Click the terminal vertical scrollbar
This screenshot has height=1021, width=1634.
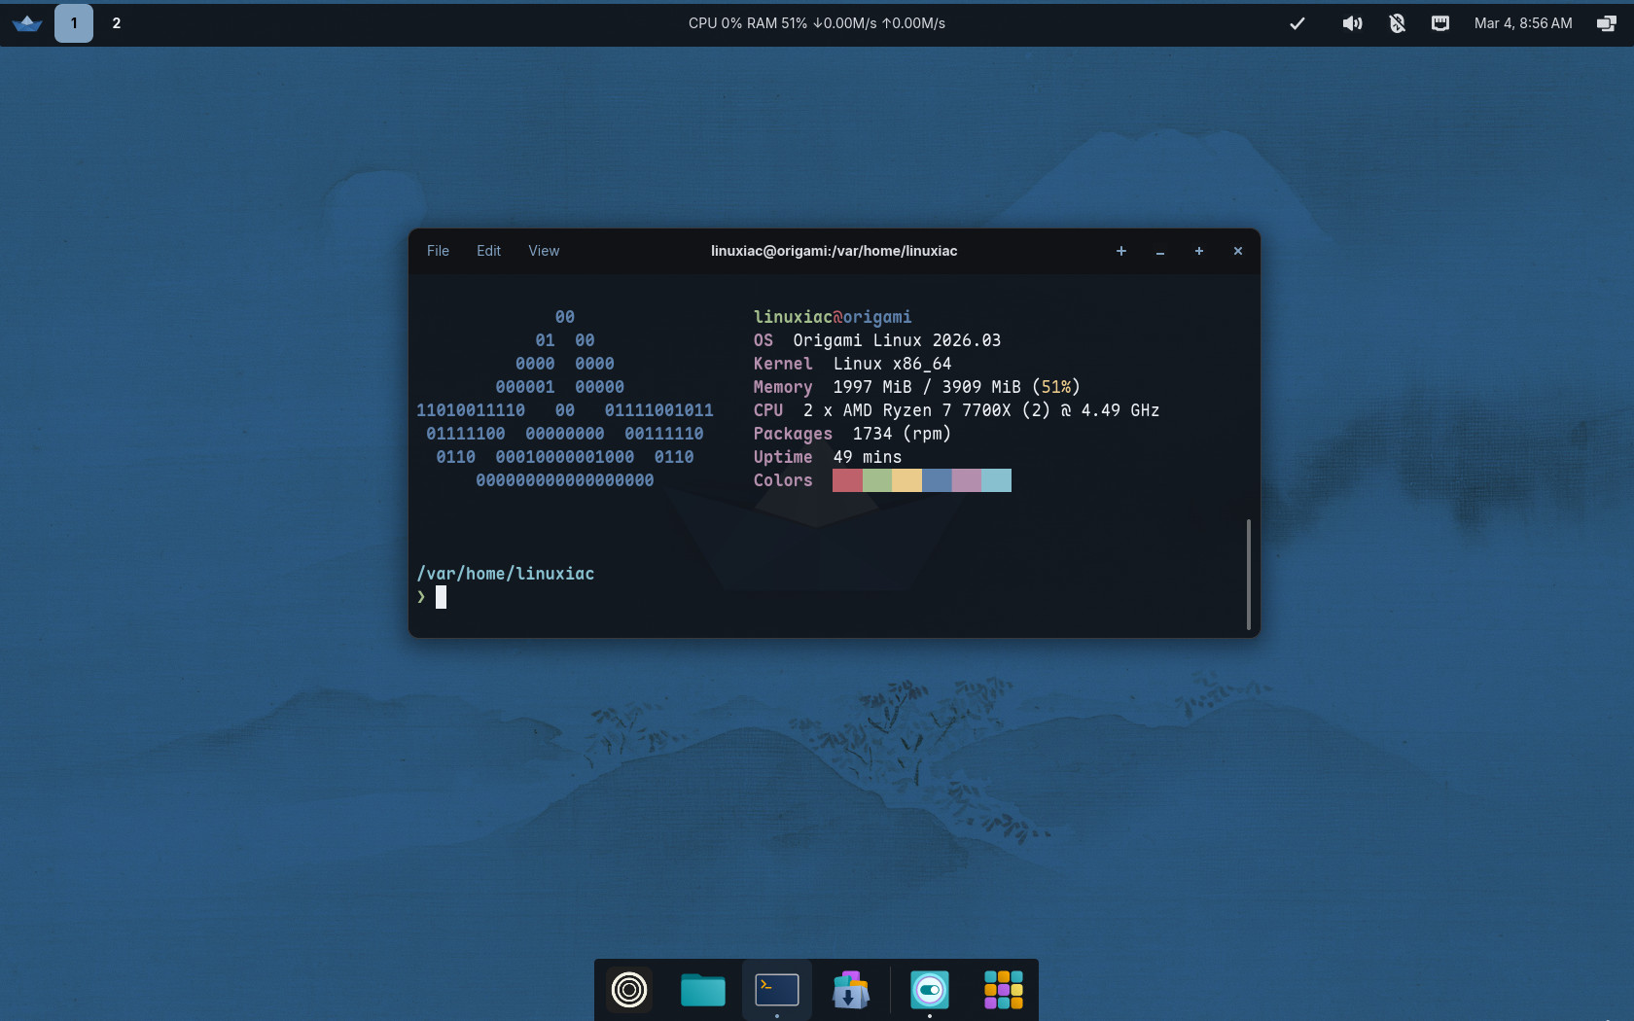tap(1248, 574)
